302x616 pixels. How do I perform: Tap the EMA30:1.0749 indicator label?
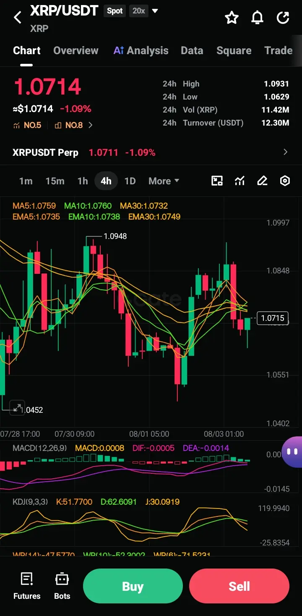click(154, 217)
